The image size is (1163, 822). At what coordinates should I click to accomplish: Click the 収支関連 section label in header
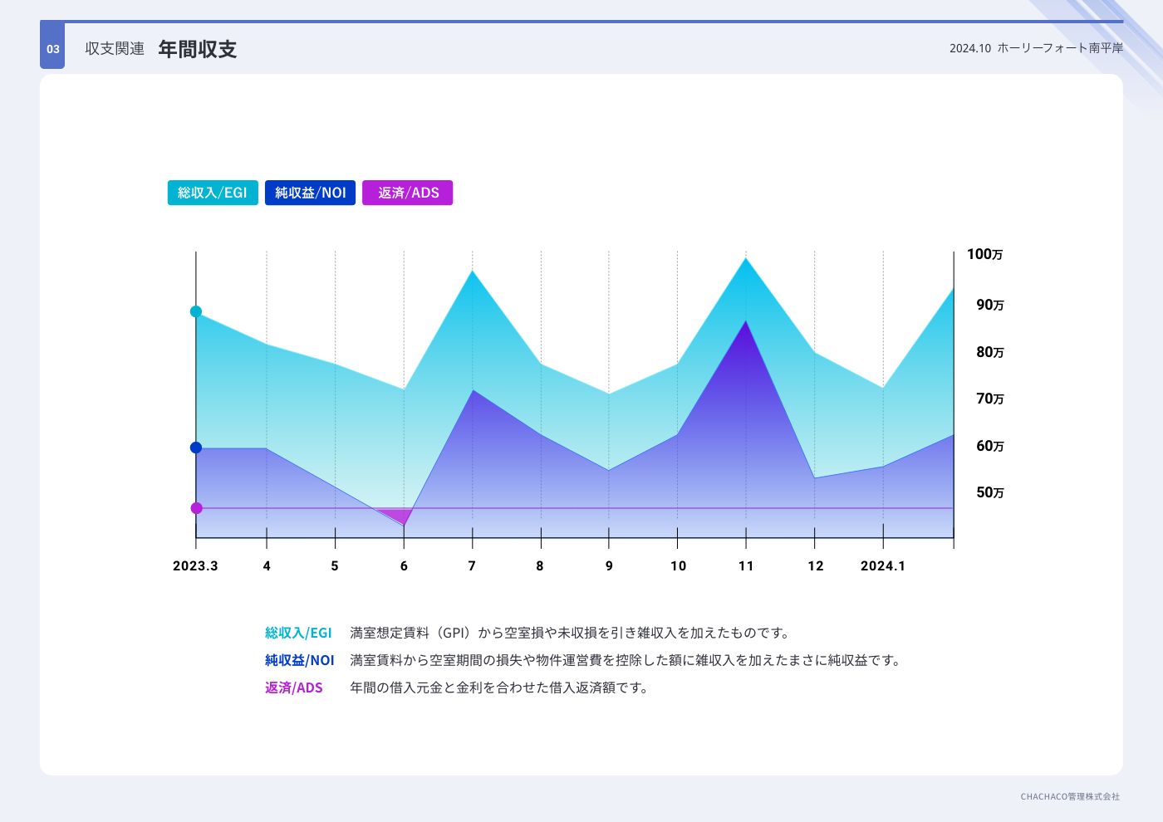(x=115, y=49)
